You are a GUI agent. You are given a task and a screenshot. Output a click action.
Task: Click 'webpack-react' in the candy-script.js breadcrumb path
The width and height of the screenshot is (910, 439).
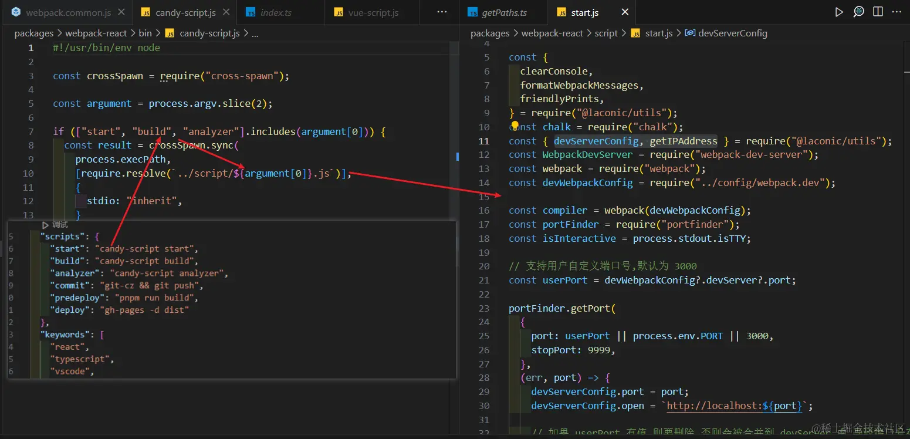click(96, 33)
